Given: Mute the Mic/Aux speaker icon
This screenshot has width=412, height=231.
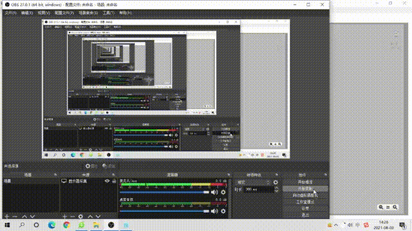Looking at the screenshot, I should point(214,193).
